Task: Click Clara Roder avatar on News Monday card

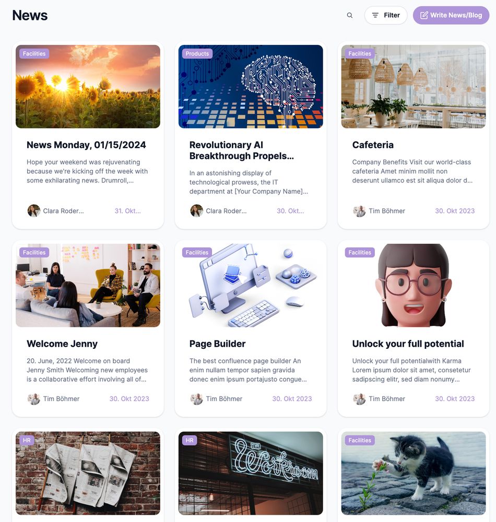Action: pyautogui.click(x=33, y=211)
